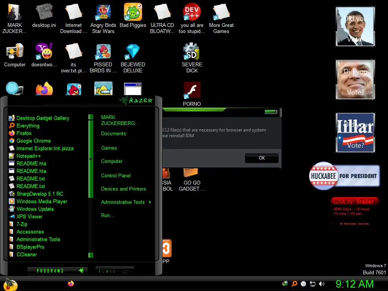Open Desktop Gadget Gallery from start menu
388x291 pixels.
[39, 118]
